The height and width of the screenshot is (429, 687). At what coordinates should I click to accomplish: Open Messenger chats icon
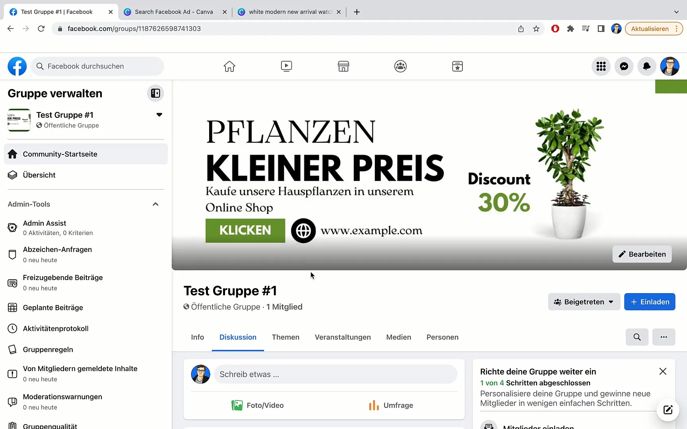click(x=624, y=66)
